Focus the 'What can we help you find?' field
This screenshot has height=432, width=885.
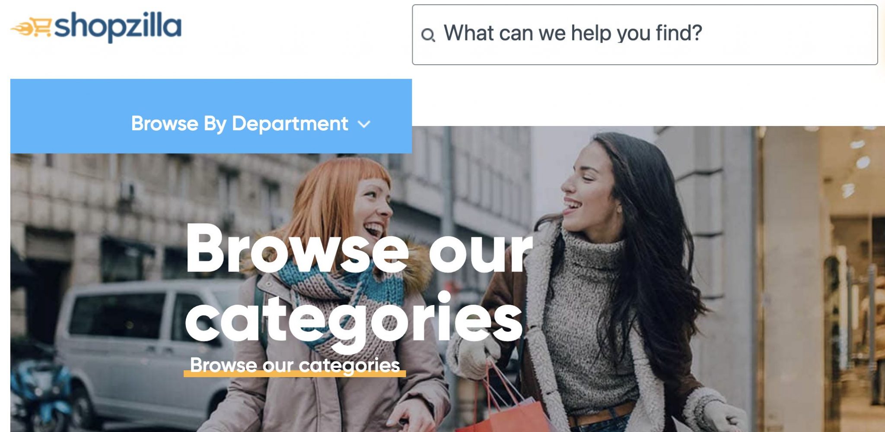point(645,35)
